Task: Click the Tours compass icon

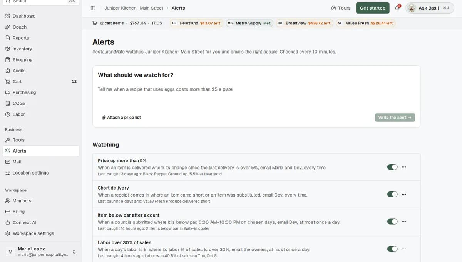Action: [333, 8]
